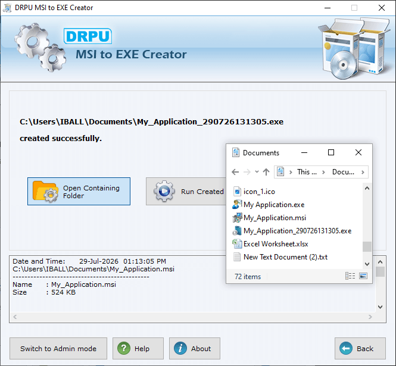Click the My Application.exe file icon
The height and width of the screenshot is (366, 396).
[x=237, y=205]
